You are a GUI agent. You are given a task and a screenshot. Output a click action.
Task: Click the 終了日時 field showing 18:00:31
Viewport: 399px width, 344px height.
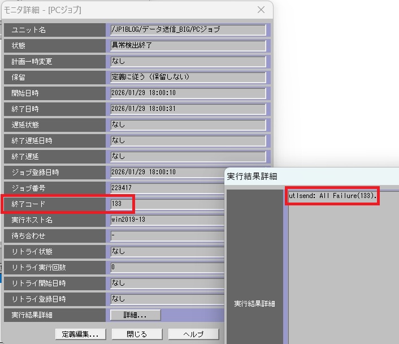click(x=188, y=109)
